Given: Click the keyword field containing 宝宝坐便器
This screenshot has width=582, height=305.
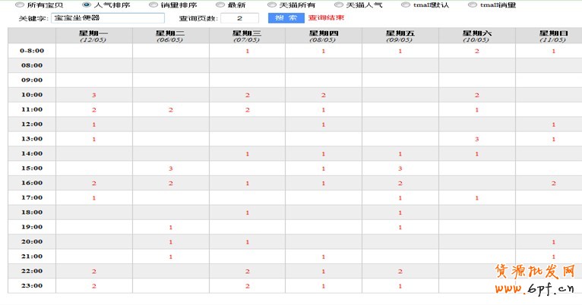Looking at the screenshot, I should pyautogui.click(x=107, y=18).
